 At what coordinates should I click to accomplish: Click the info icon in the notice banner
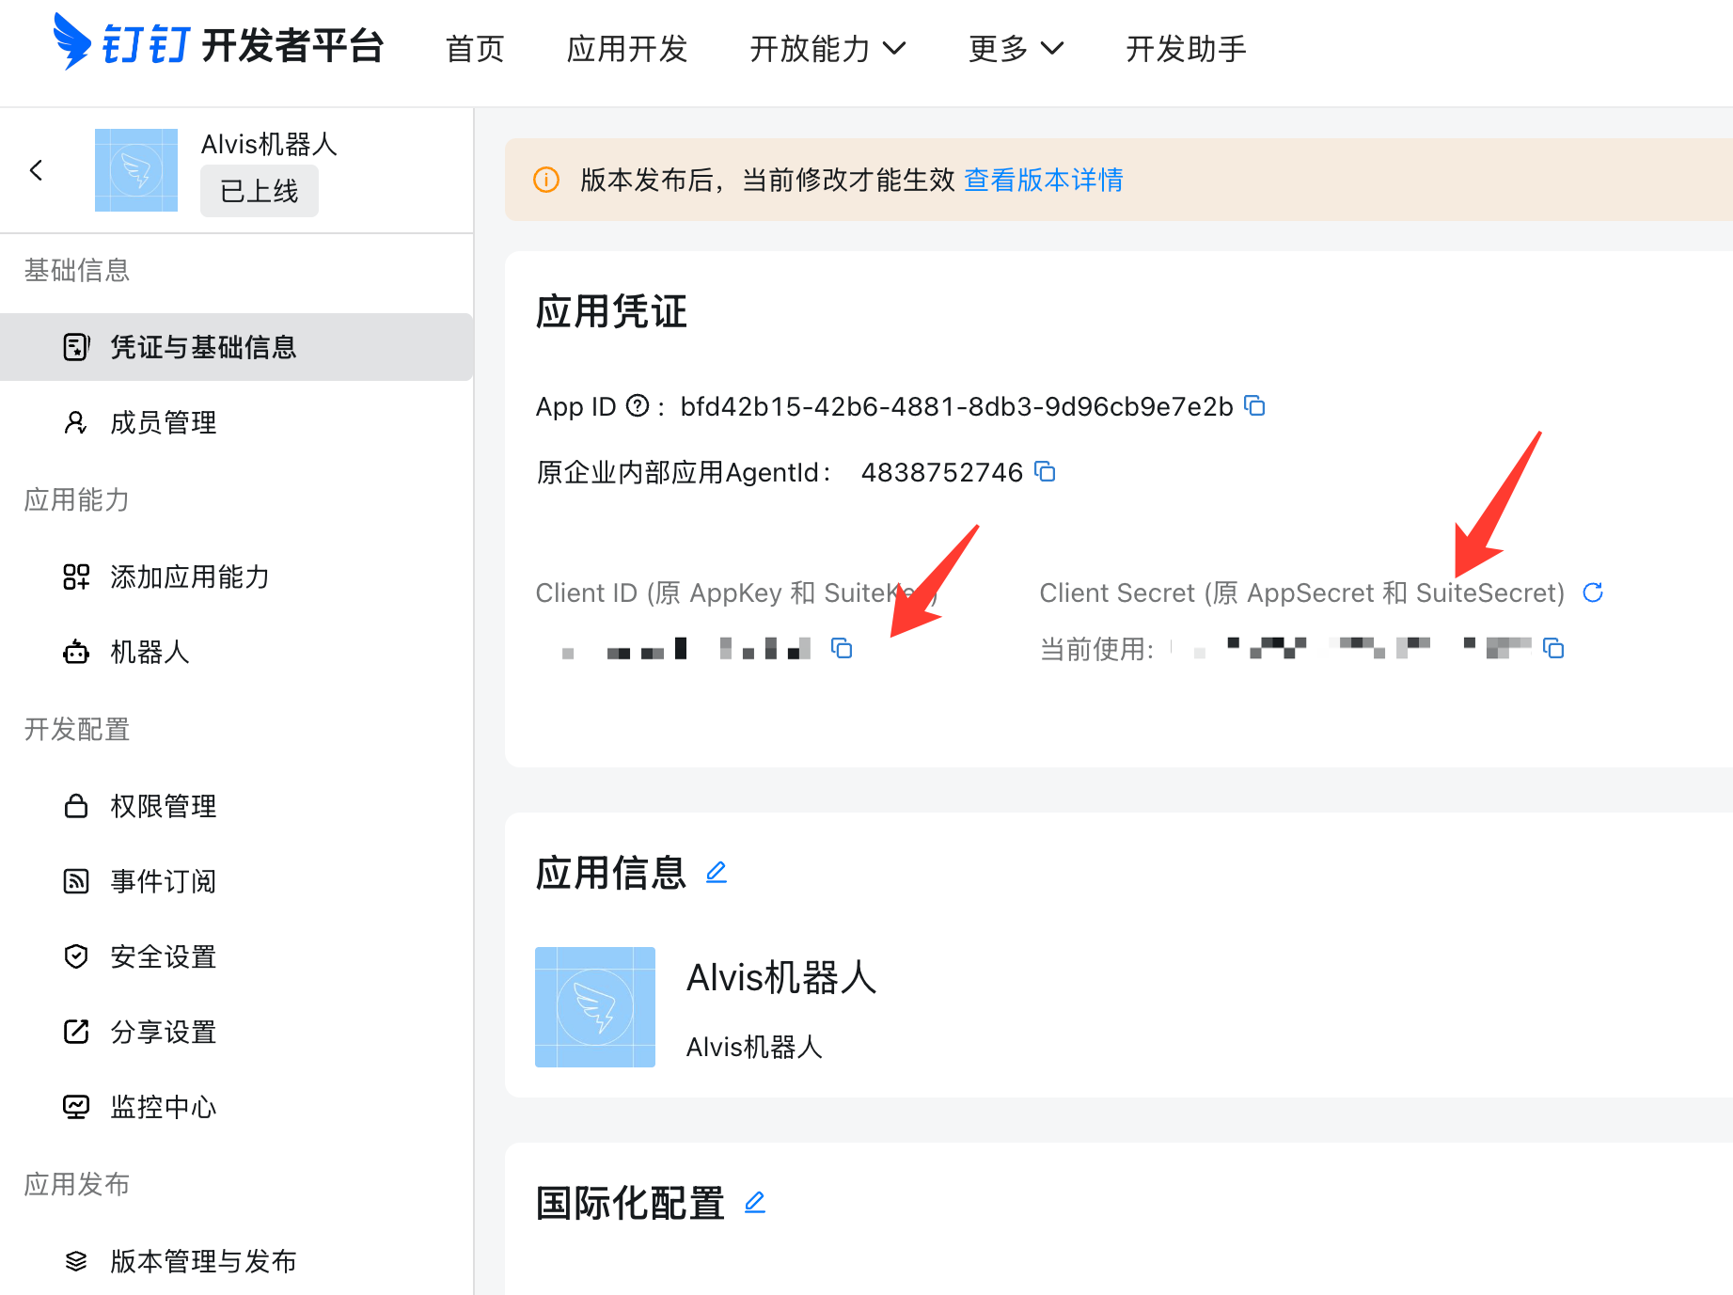[546, 180]
